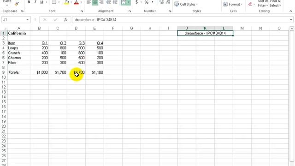Image resolution: width=295 pixels, height=166 pixels.
Task: Open Alignment settings dialog launcher
Action: tap(130, 11)
